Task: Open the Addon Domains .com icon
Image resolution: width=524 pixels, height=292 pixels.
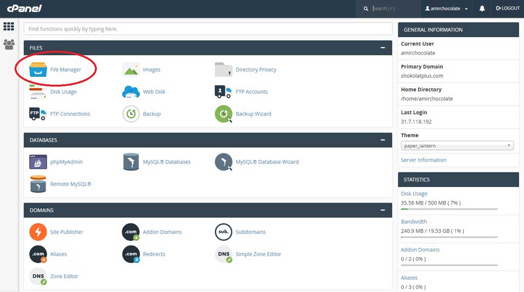Action: [131, 232]
